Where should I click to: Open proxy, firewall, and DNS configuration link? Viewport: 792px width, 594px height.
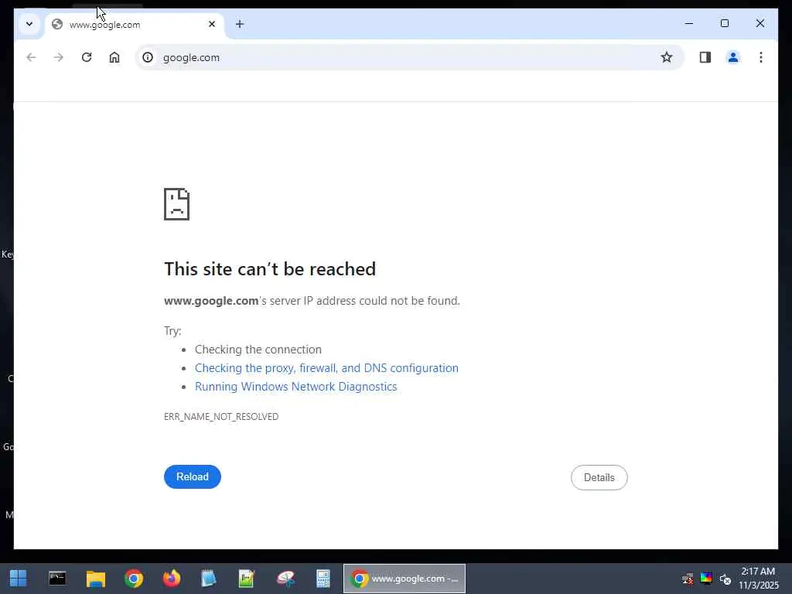tap(327, 367)
